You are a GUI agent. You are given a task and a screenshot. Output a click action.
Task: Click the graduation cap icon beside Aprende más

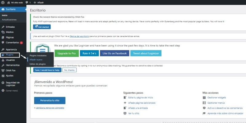pos(204,113)
